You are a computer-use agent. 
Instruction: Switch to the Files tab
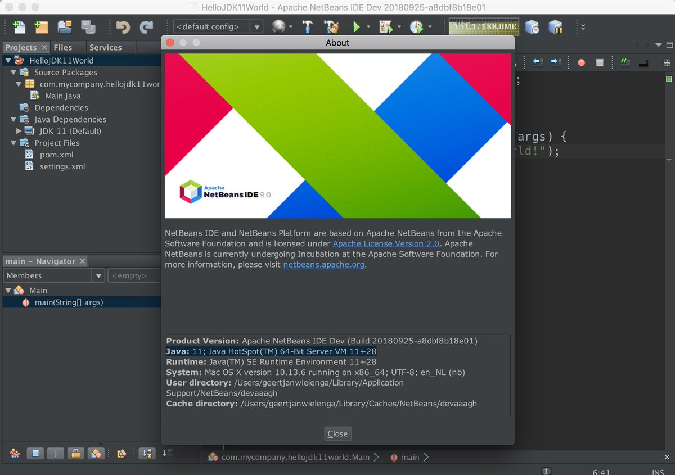point(63,48)
